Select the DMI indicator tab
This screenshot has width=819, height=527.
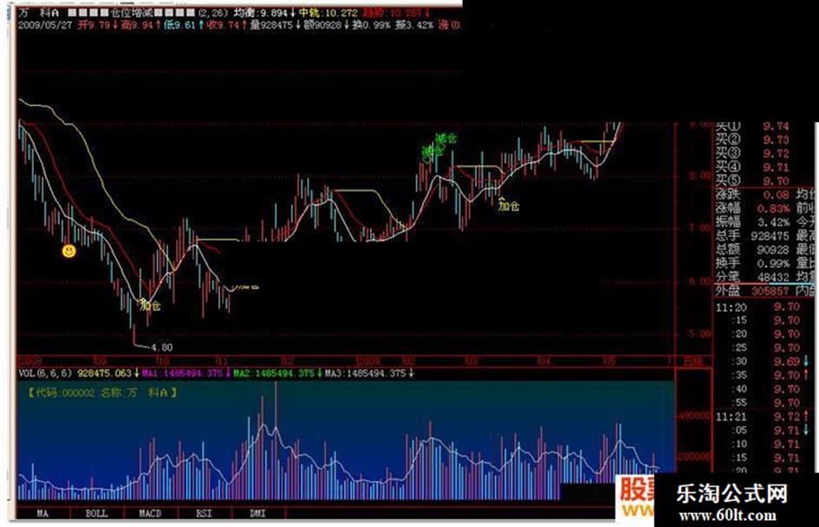(258, 513)
